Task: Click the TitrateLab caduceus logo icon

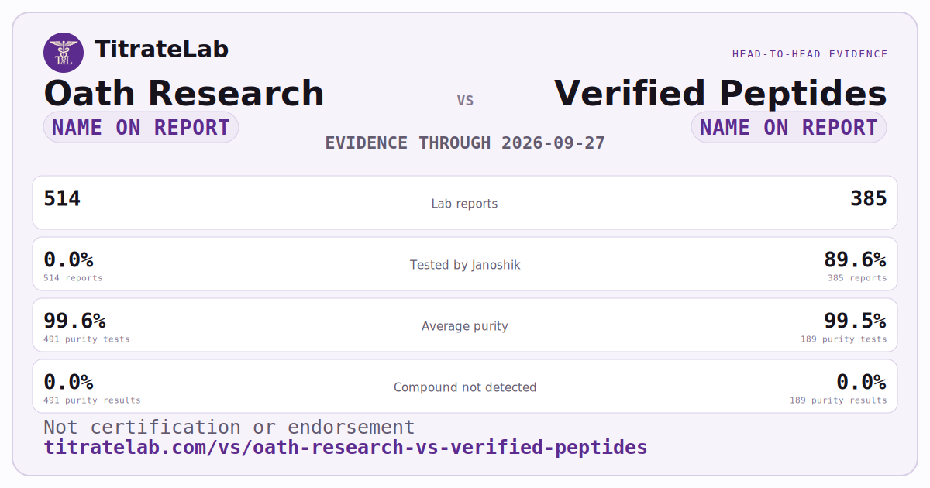Action: pyautogui.click(x=64, y=53)
